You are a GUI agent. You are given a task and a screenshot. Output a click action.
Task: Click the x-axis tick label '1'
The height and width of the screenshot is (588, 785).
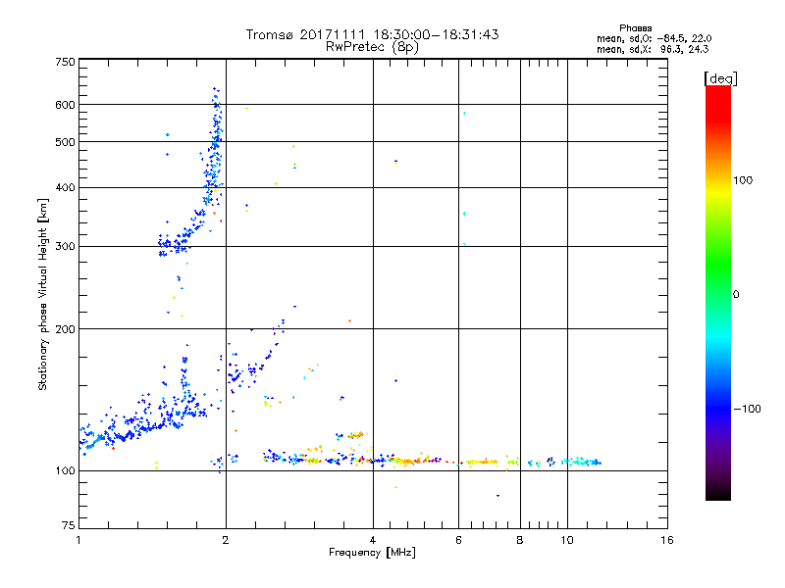[x=78, y=540]
